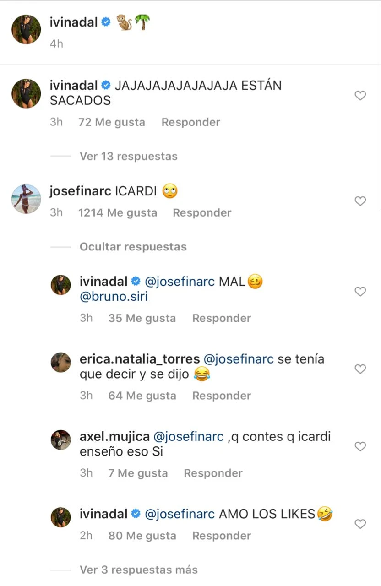Heart erica.natalia_torres's reply
Screen dimensions: 381x586
click(360, 369)
